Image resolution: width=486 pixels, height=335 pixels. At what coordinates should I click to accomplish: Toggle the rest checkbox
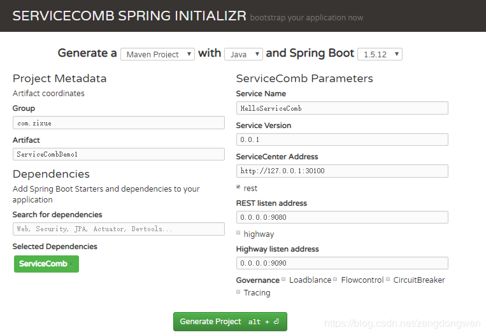point(239,188)
